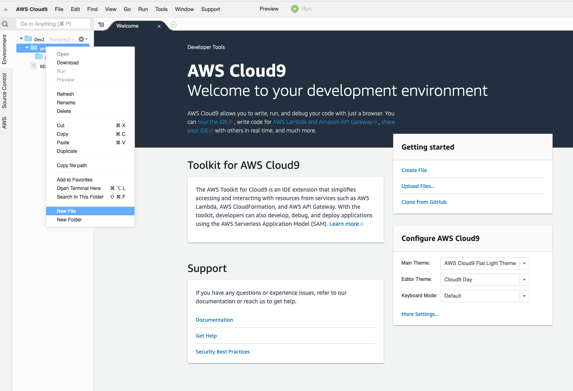Click the Preview button in the top bar
The image size is (573, 391).
click(x=269, y=9)
